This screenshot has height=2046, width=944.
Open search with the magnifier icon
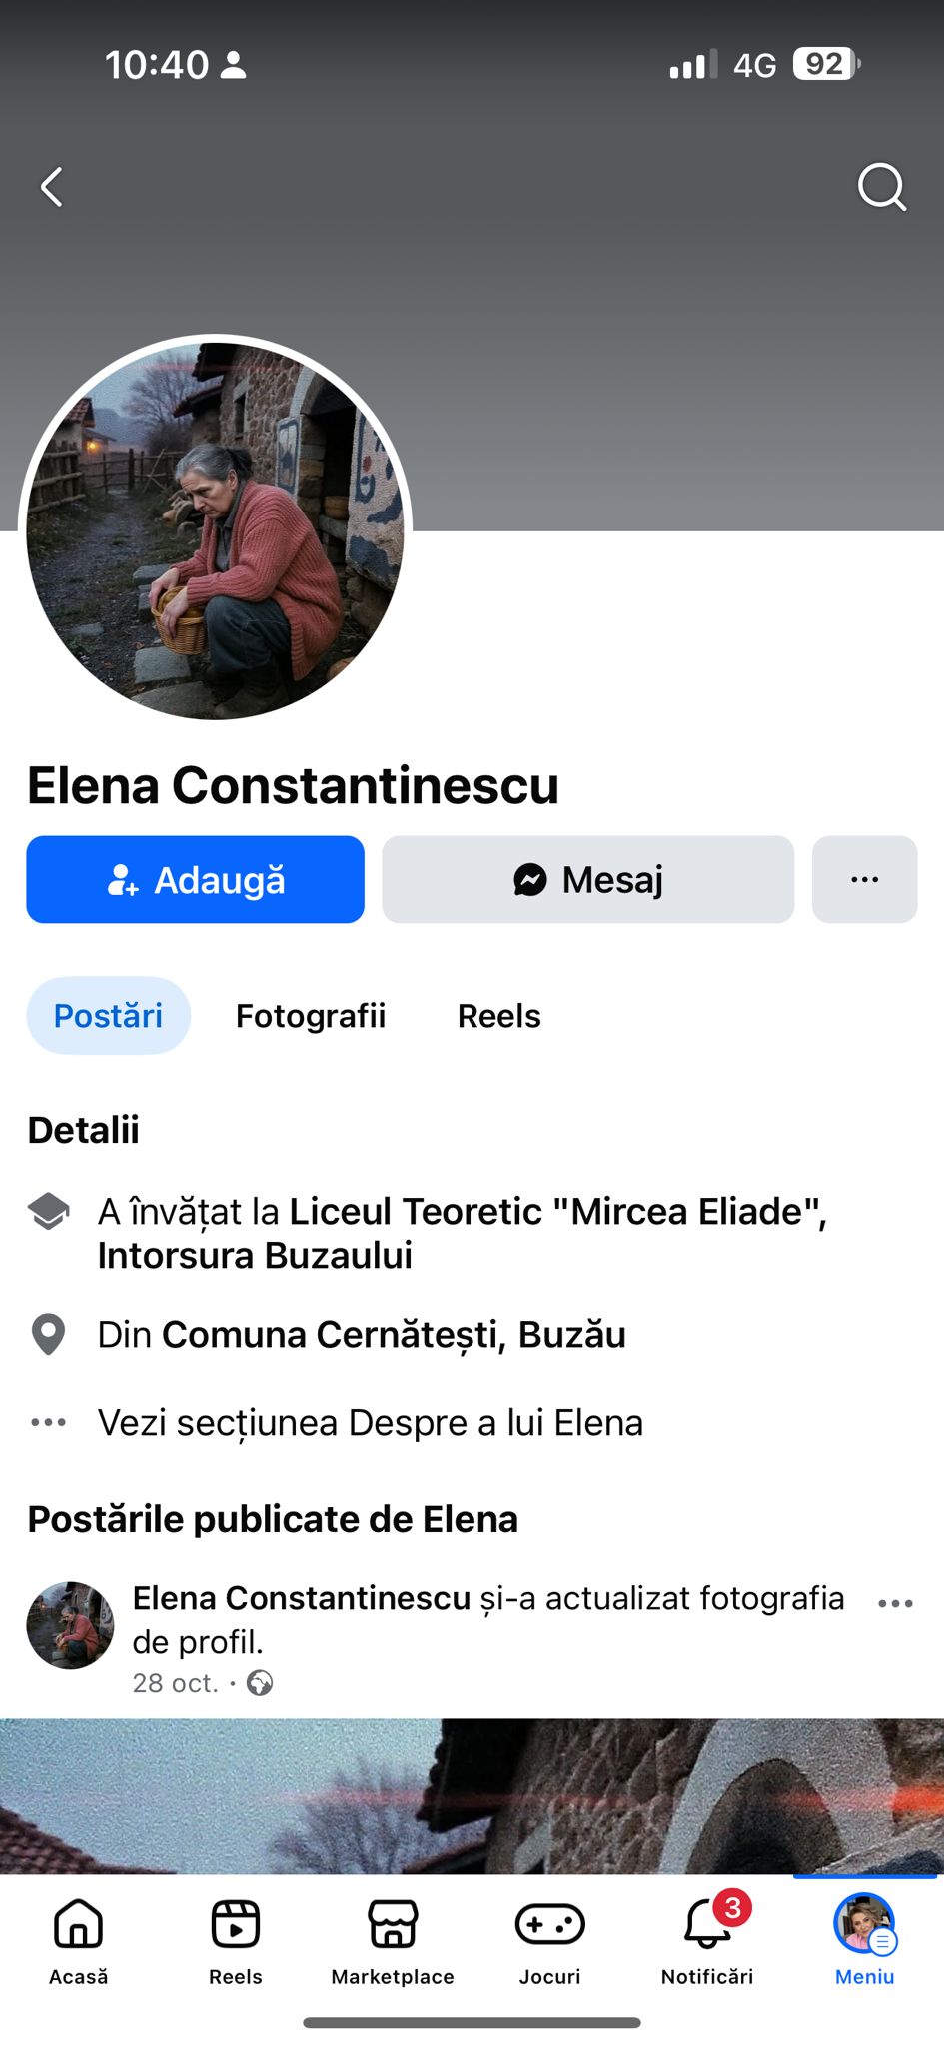click(881, 187)
